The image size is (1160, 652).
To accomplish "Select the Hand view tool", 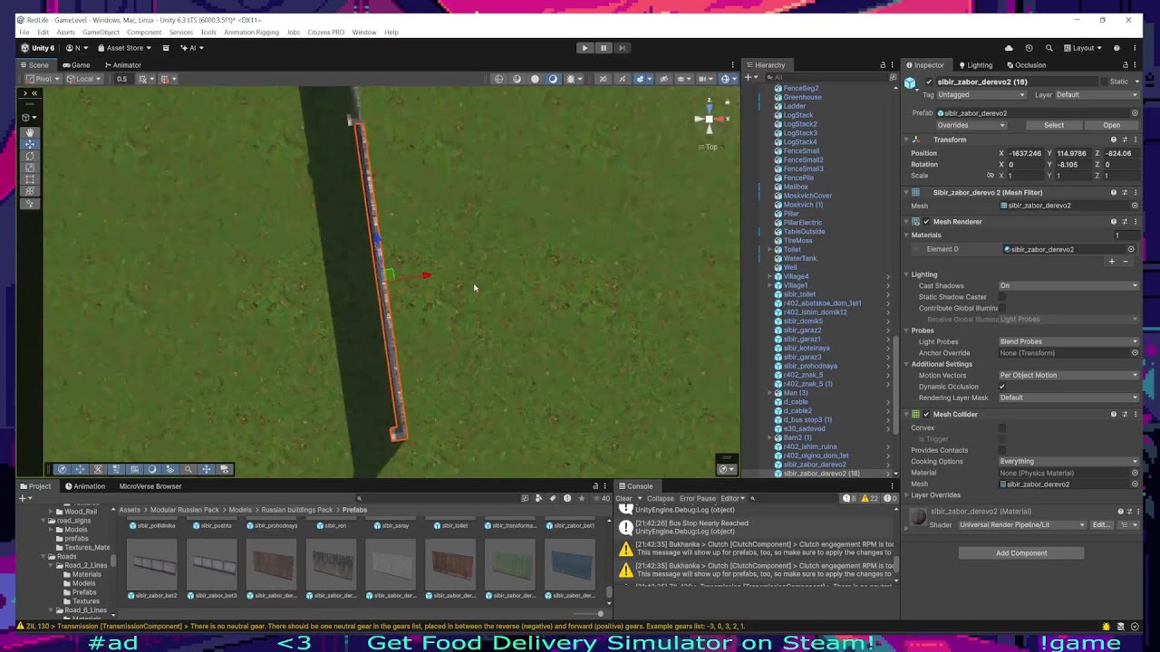I will pyautogui.click(x=30, y=132).
